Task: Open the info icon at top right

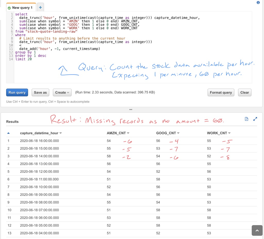Action: pos(258,2)
